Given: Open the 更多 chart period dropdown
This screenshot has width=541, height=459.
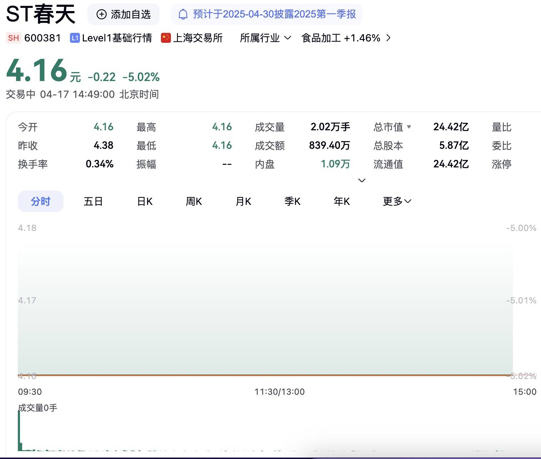Looking at the screenshot, I should tap(397, 201).
